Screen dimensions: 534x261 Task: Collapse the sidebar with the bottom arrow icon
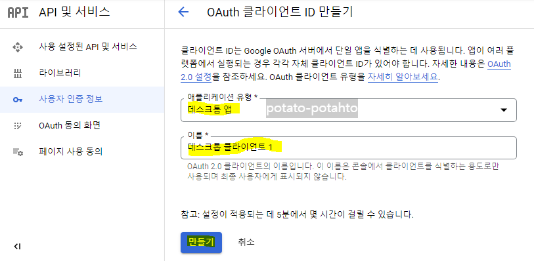point(17,247)
